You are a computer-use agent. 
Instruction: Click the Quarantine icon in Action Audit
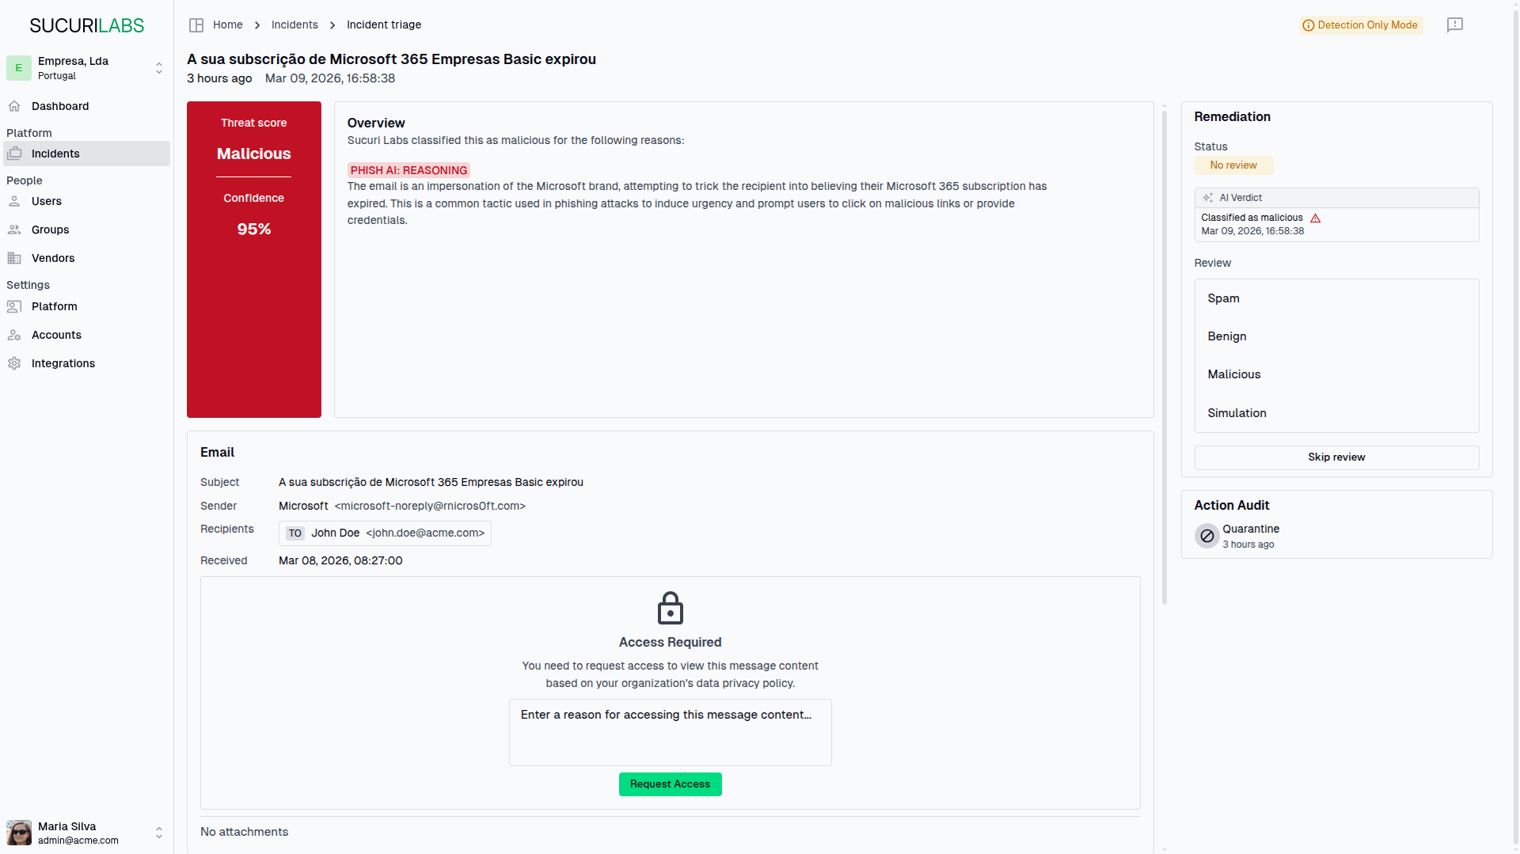coord(1206,535)
